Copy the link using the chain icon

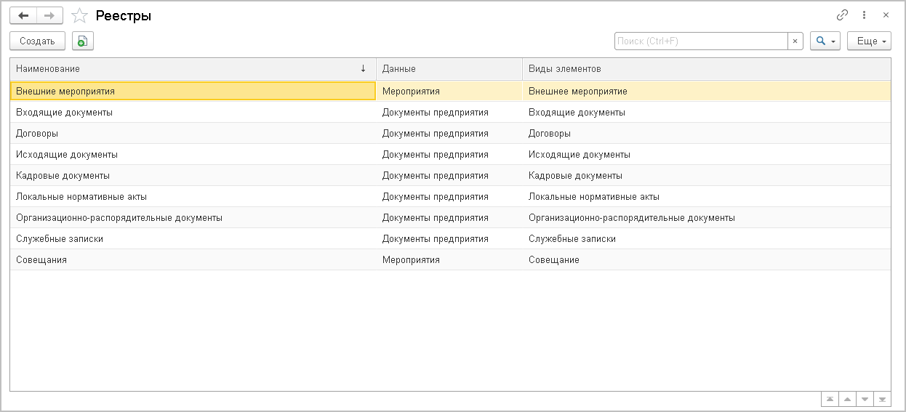click(x=843, y=15)
